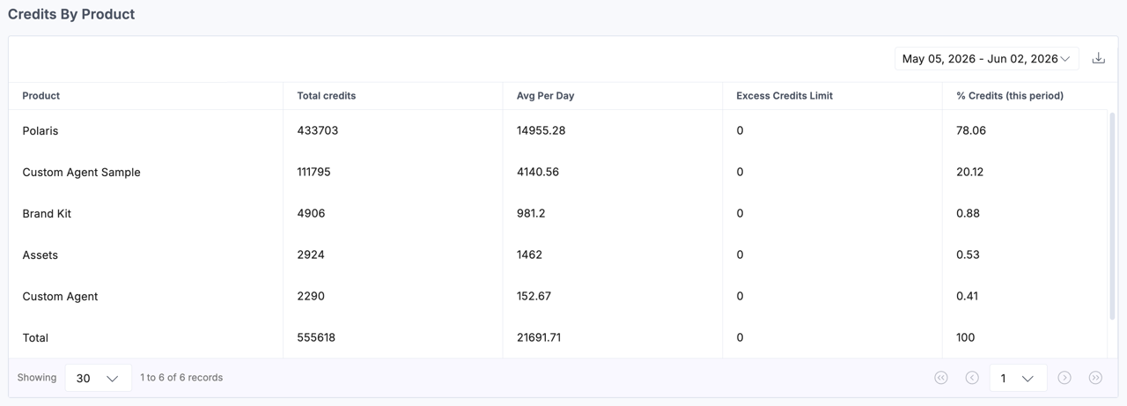The image size is (1127, 406).
Task: Click the grand total credits 555618
Action: (316, 337)
